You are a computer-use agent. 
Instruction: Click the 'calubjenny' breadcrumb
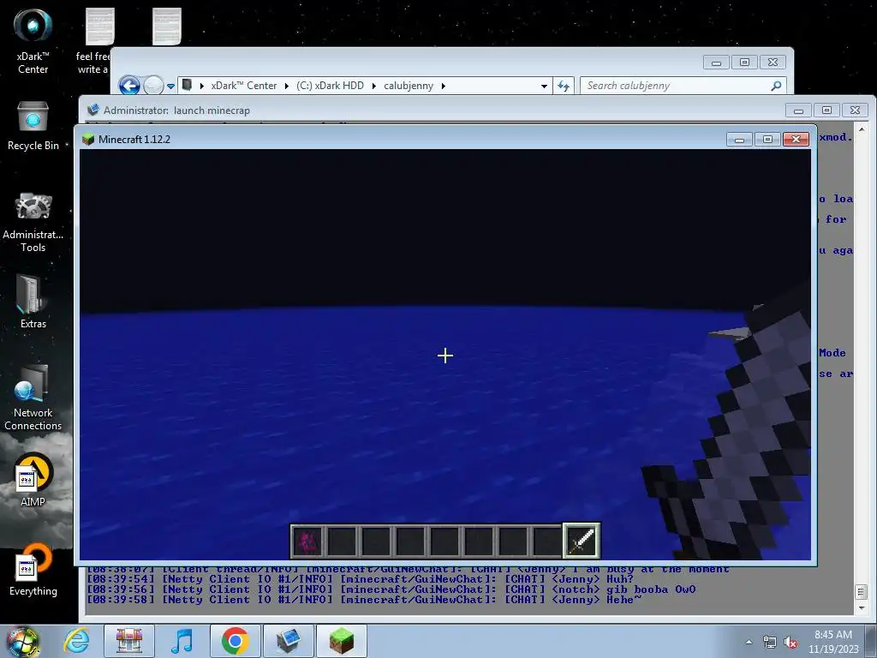coord(409,86)
